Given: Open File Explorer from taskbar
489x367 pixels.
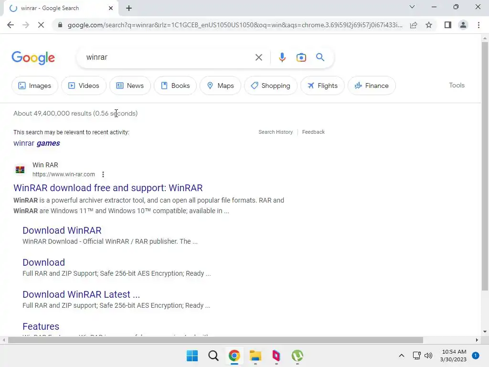Looking at the screenshot, I should tap(255, 356).
